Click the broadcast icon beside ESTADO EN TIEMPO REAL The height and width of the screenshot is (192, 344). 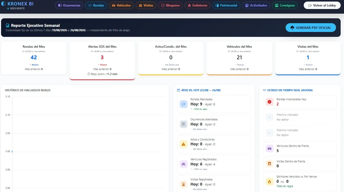click(264, 90)
